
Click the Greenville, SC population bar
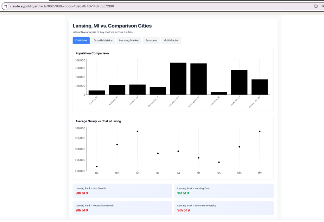click(x=219, y=93)
